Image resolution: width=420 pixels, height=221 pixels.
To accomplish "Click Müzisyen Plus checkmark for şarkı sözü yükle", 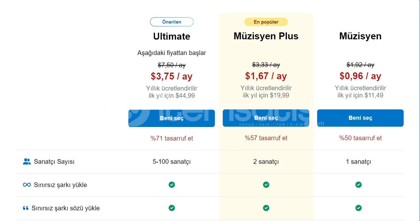I will pos(266,208).
